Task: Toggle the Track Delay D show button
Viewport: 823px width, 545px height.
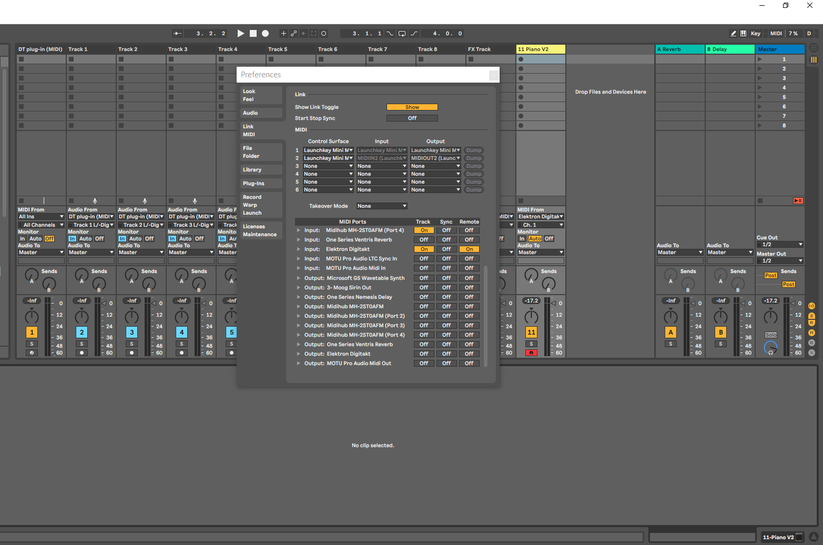Action: (x=812, y=342)
